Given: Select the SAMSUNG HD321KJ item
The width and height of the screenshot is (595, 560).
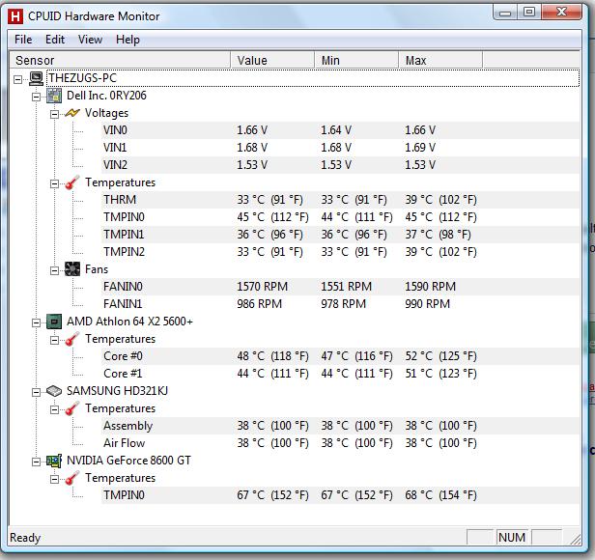Looking at the screenshot, I should click(x=117, y=391).
